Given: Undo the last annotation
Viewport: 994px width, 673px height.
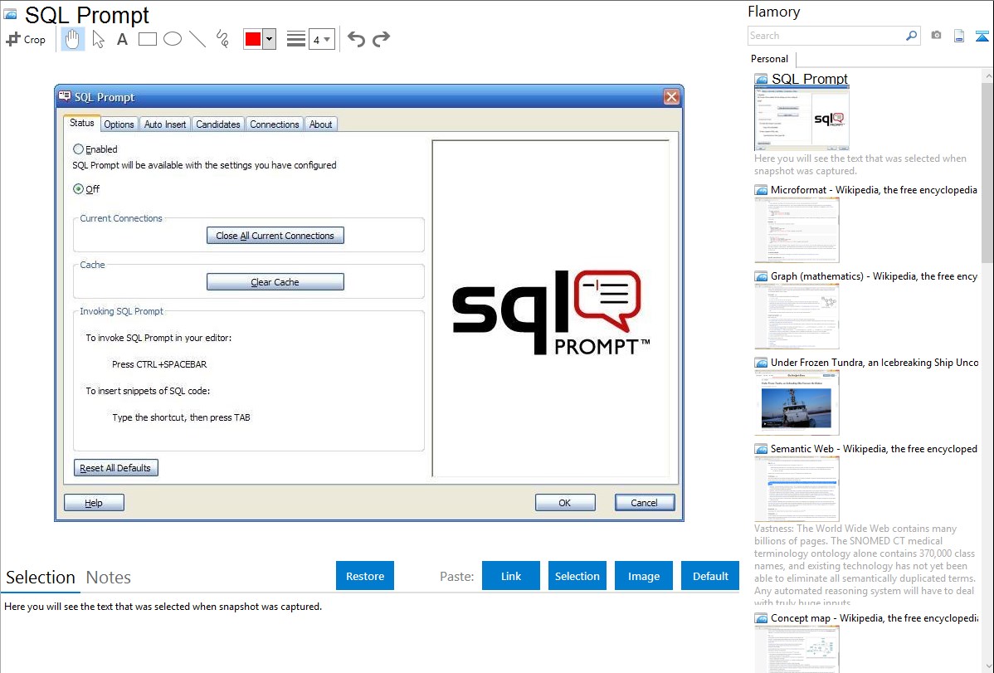Looking at the screenshot, I should point(356,39).
